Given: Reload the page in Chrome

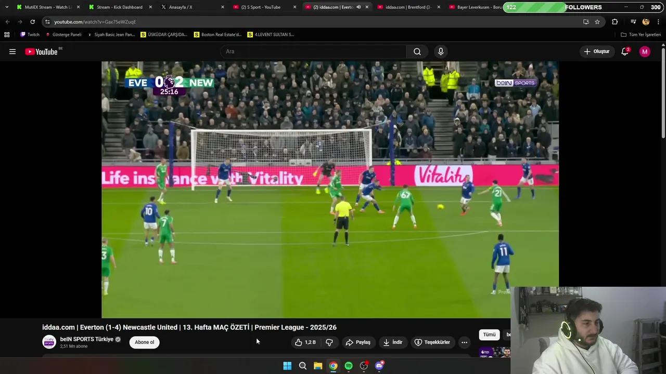Looking at the screenshot, I should [32, 22].
